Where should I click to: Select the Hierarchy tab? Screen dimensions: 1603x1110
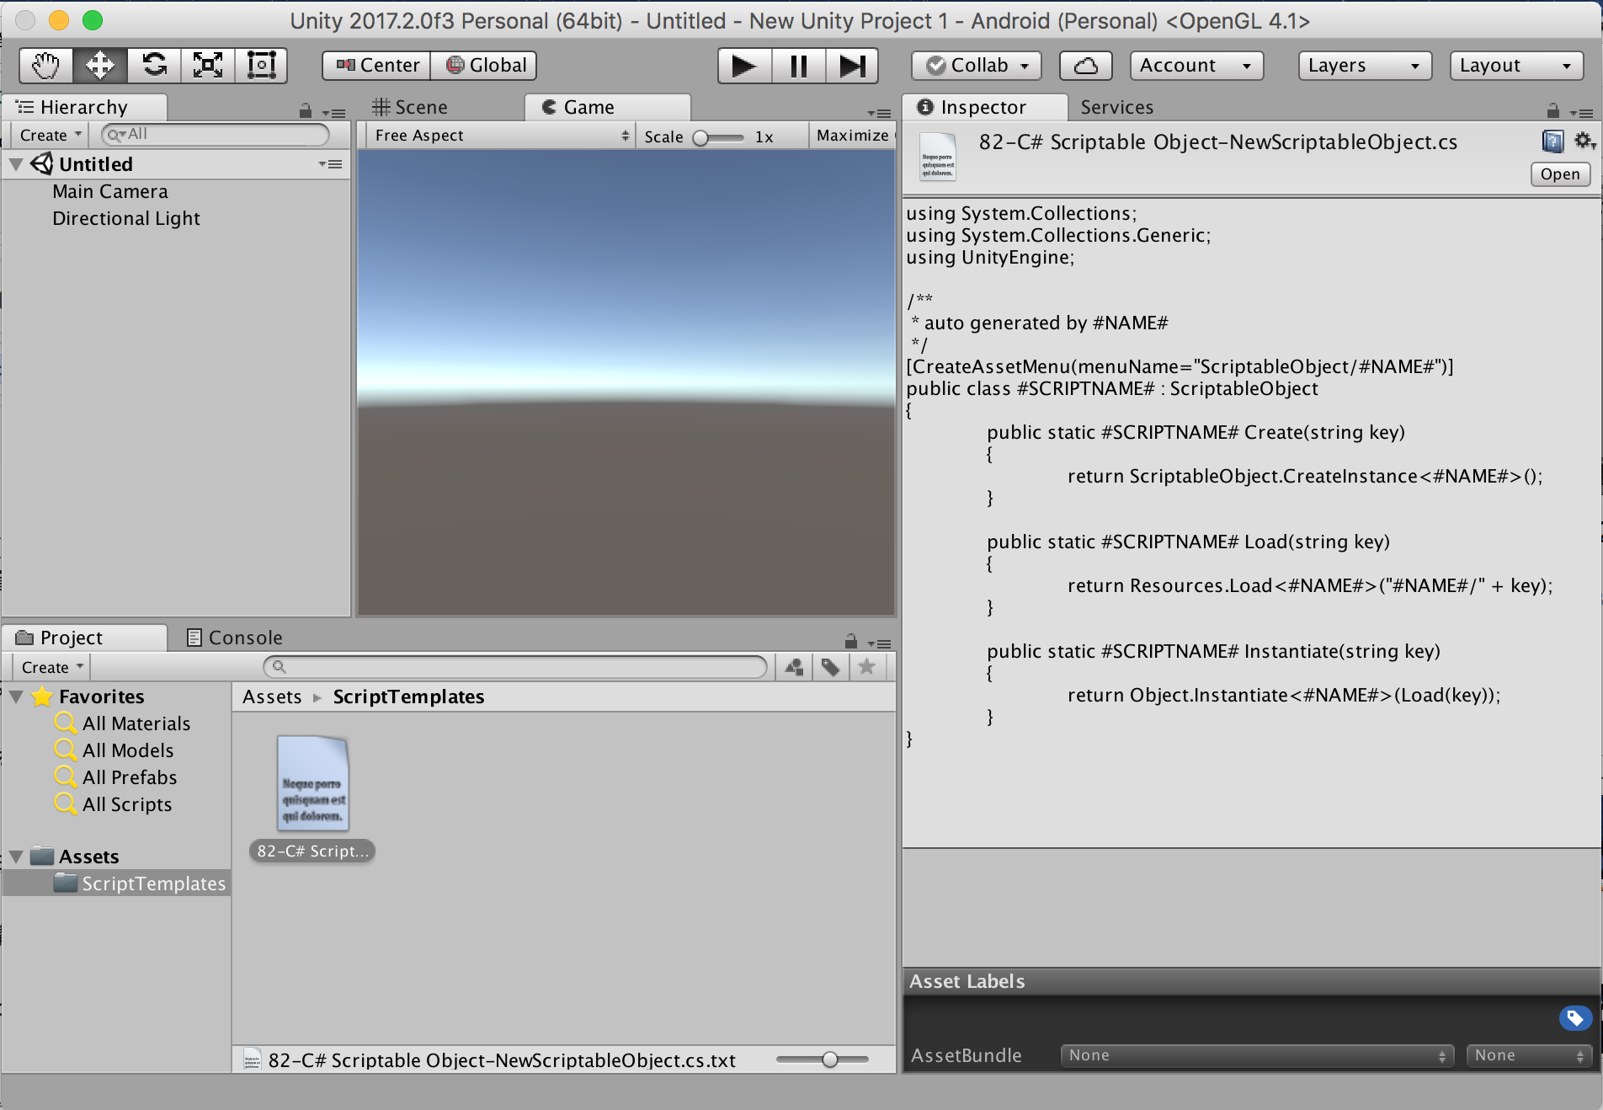(x=84, y=108)
